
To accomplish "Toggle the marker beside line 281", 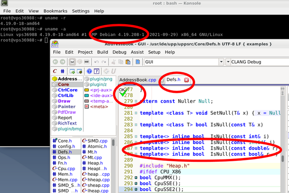I will tap(136, 113).
